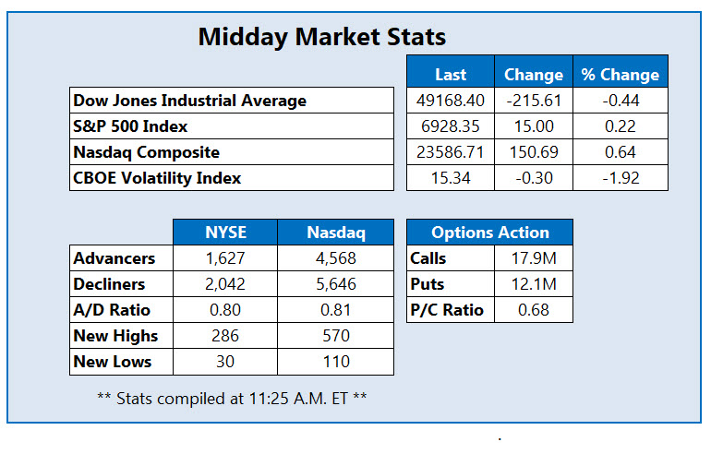Click the Nasdaq column header in breadth table
The image size is (723, 454).
coord(335,233)
